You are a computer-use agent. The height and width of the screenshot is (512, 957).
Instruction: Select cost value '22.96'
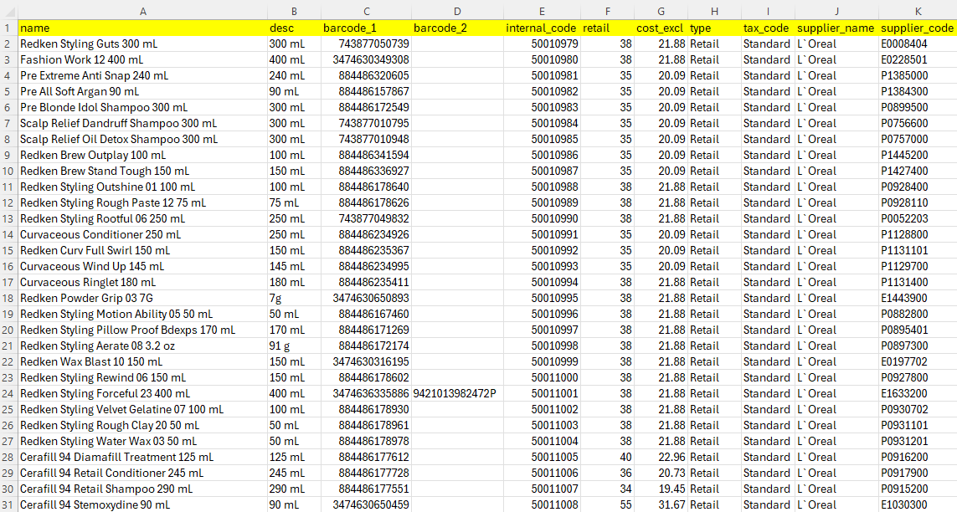pyautogui.click(x=661, y=457)
